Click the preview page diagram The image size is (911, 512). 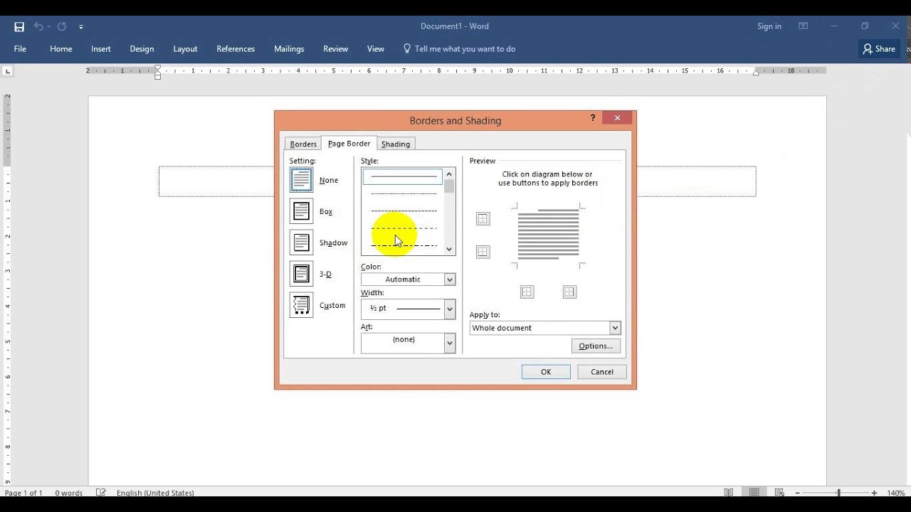point(548,235)
